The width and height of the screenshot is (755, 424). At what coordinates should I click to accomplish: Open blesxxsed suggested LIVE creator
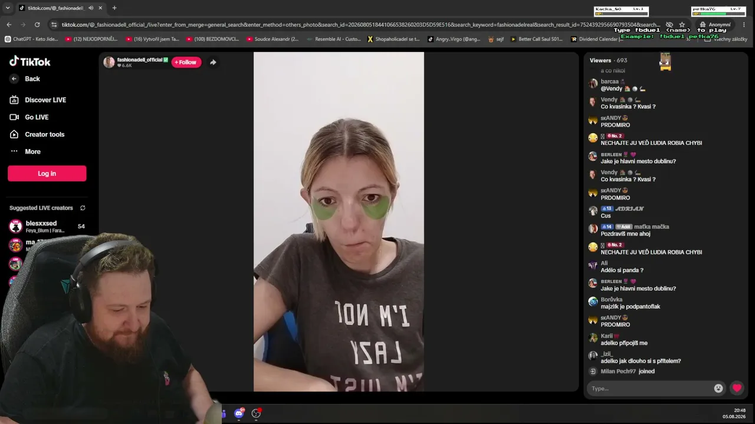(x=47, y=227)
